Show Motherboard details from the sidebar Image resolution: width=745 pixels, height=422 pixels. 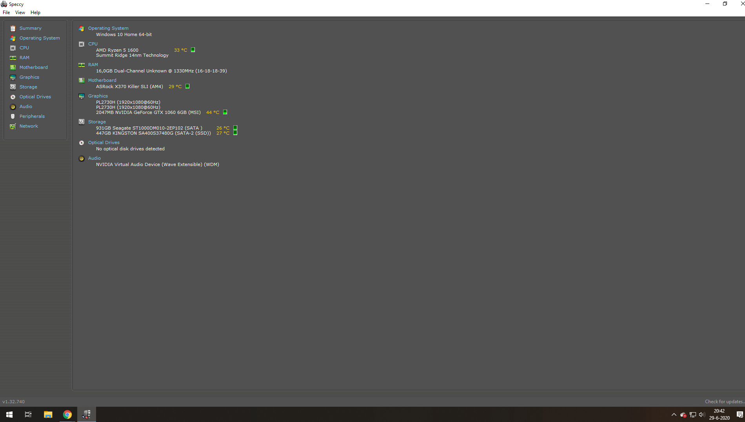click(x=34, y=67)
